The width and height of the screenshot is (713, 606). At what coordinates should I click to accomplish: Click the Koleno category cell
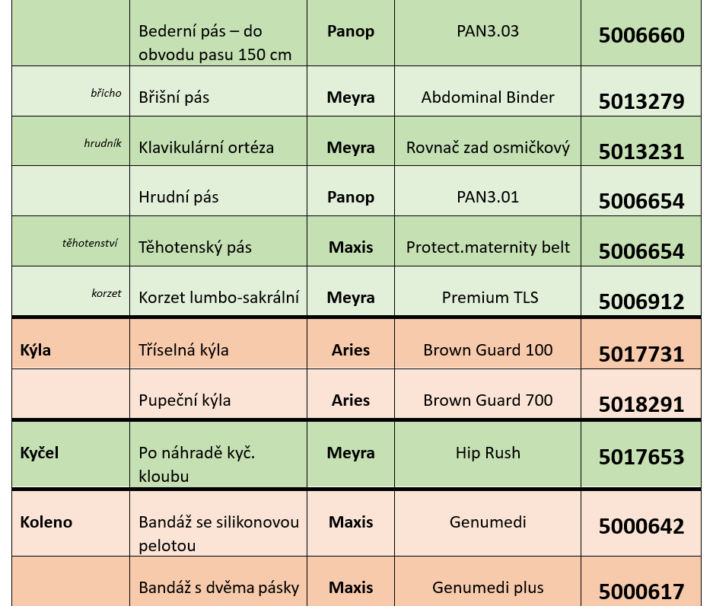click(x=71, y=523)
